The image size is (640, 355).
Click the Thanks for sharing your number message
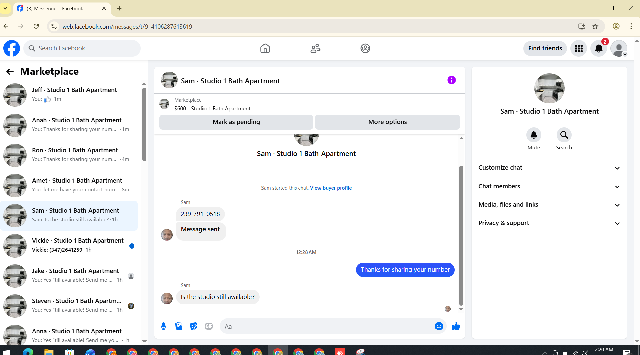(x=405, y=270)
